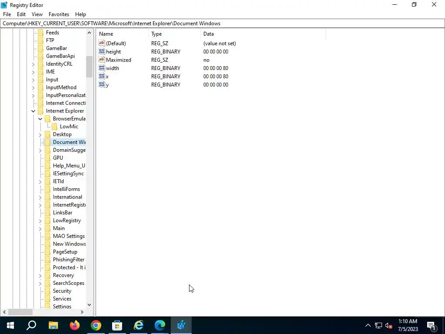The image size is (445, 334).
Task: Show hidden system tray icons
Action: (368, 325)
